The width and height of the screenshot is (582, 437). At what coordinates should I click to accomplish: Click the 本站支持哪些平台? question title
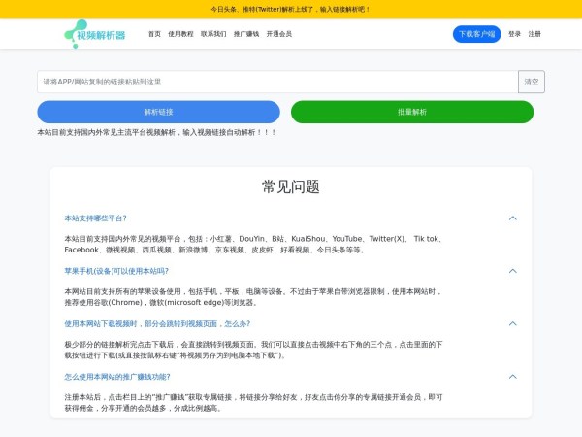pos(95,218)
